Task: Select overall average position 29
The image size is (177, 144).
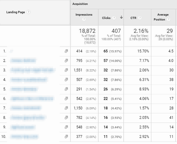Action: 170,31
